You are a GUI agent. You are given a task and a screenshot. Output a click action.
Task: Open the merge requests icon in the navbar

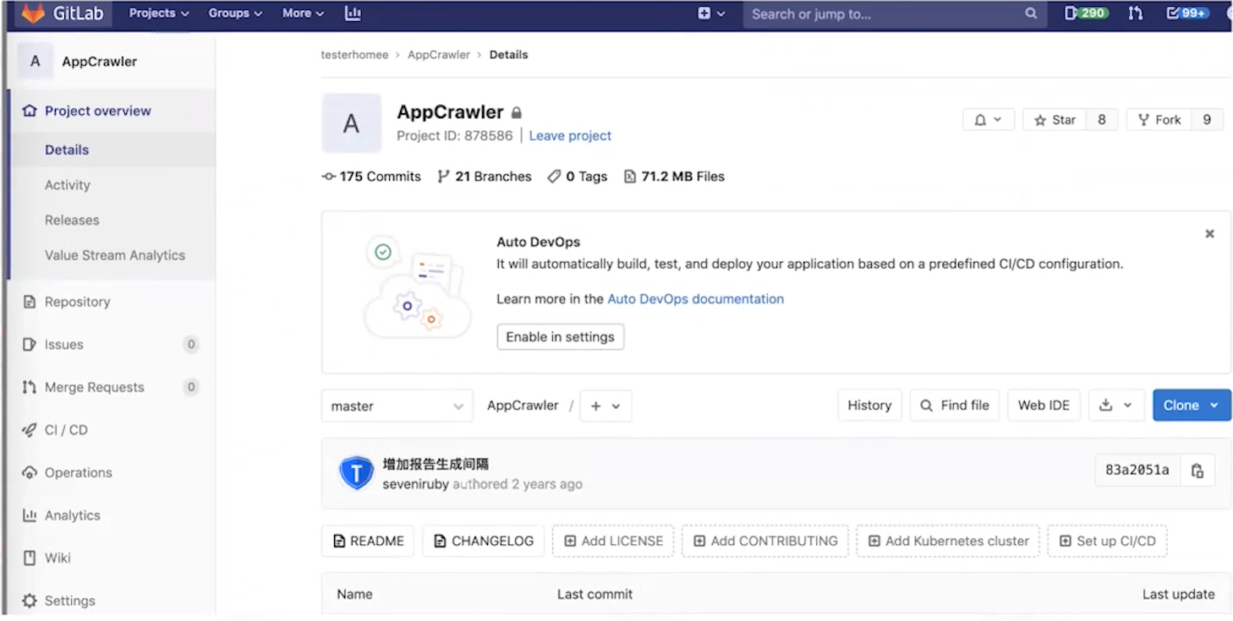(1136, 14)
